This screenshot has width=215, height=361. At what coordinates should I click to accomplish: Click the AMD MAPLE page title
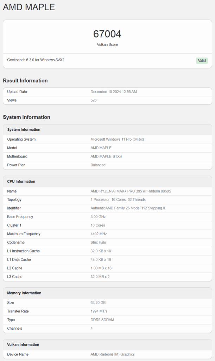tap(29, 7)
